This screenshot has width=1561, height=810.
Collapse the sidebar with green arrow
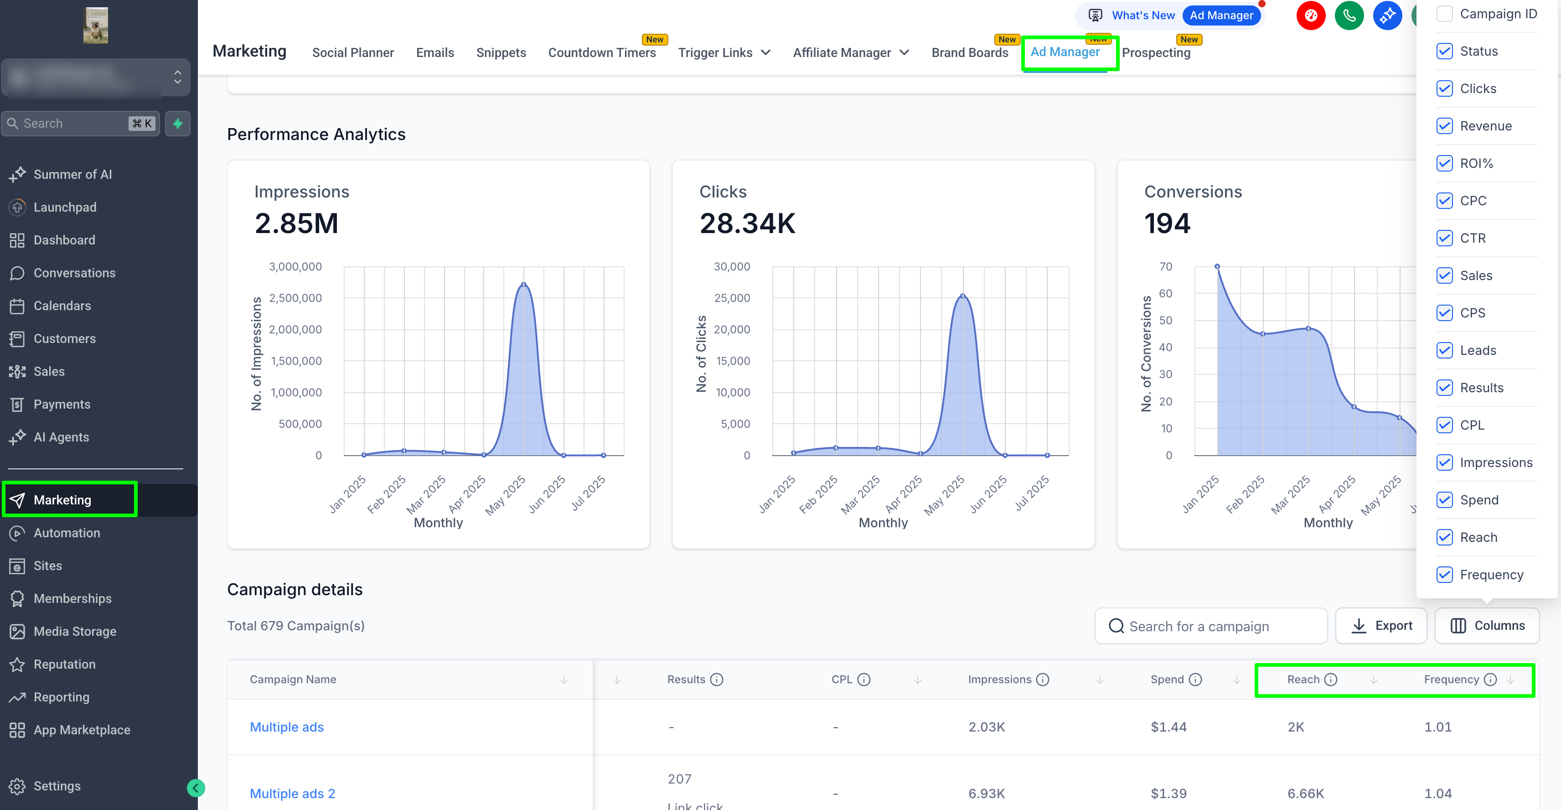195,788
